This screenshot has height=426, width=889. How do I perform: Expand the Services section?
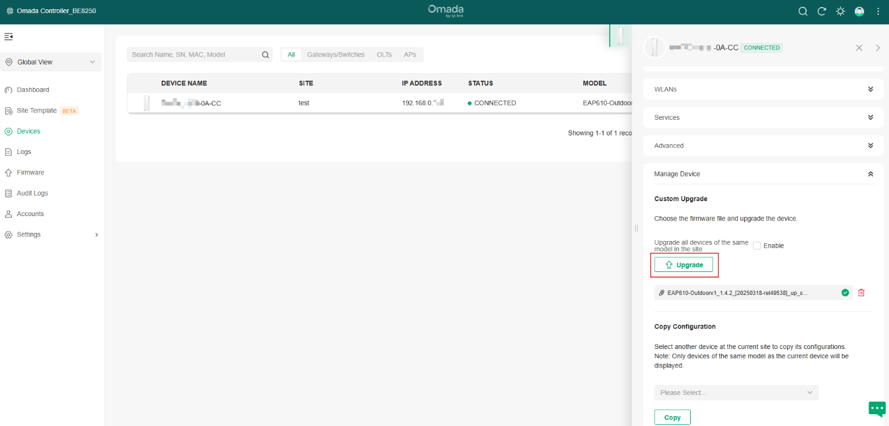(870, 117)
